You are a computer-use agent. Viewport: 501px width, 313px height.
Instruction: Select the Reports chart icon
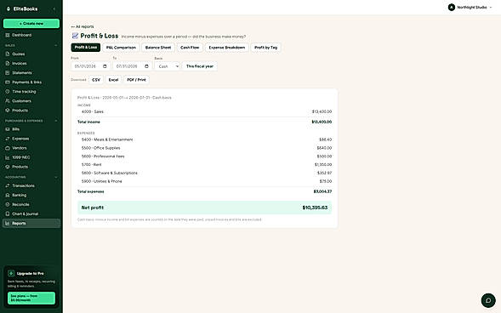click(8, 223)
